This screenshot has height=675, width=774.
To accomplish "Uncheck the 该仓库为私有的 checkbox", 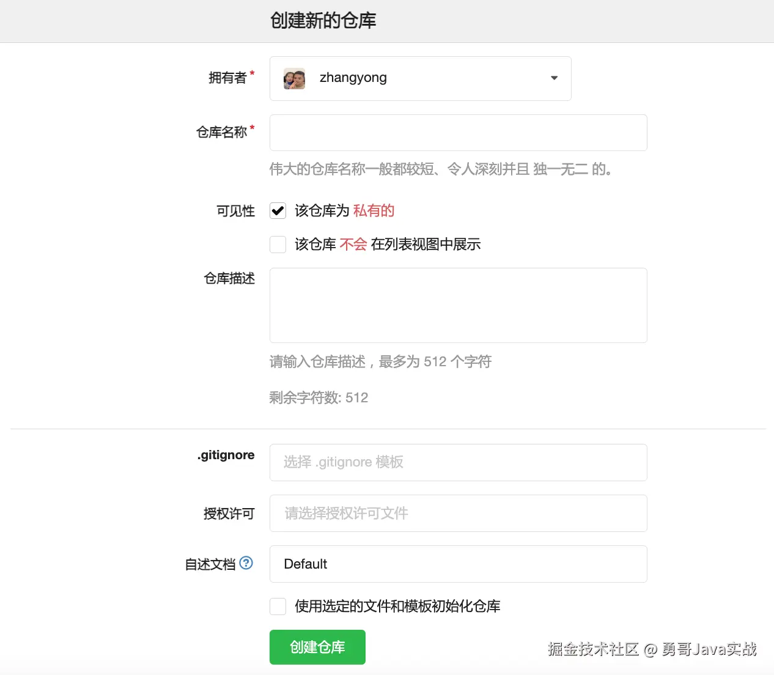I will (278, 211).
